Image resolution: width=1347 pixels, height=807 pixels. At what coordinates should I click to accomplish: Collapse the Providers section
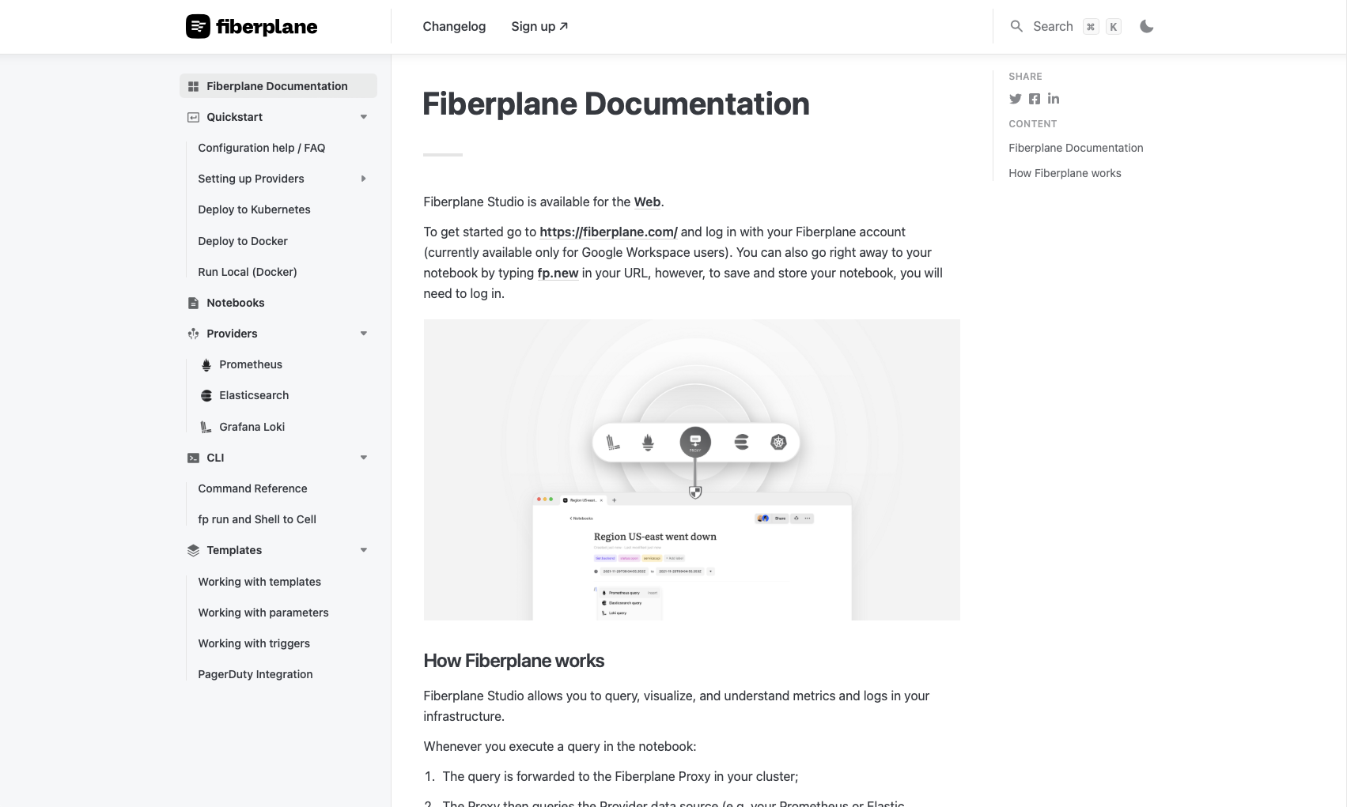(364, 334)
